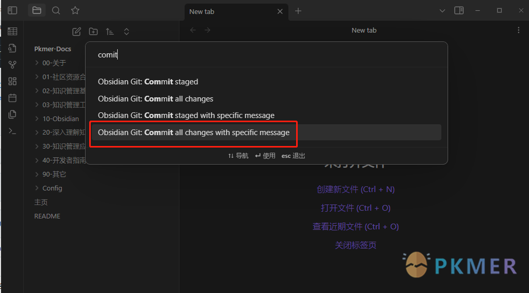
Task: Navigate back arrow in tab
Action: click(x=193, y=31)
